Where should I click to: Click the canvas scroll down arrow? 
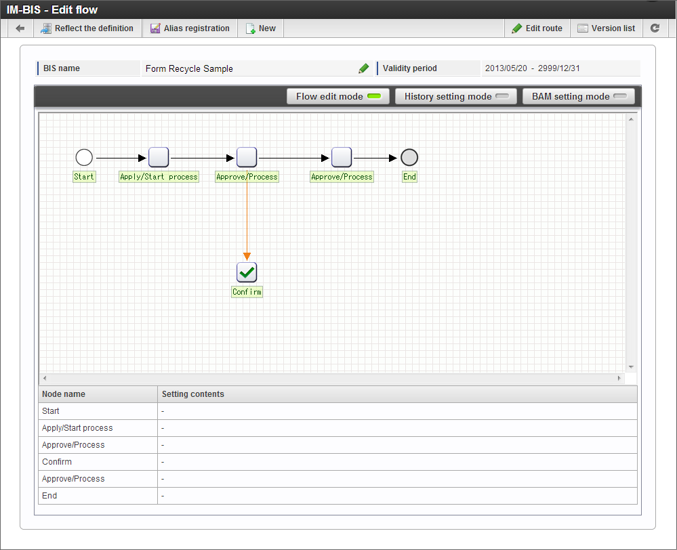point(631,367)
